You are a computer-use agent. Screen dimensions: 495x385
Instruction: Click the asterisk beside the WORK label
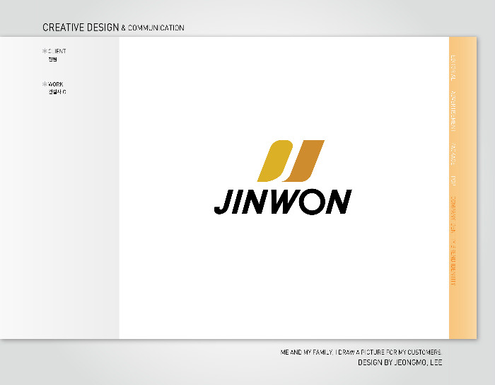click(45, 84)
